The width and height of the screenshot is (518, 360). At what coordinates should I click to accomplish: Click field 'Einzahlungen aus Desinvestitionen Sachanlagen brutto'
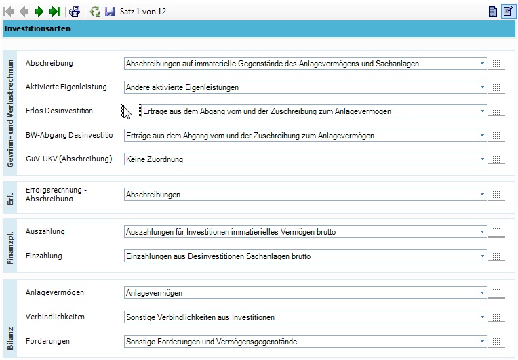305,256
